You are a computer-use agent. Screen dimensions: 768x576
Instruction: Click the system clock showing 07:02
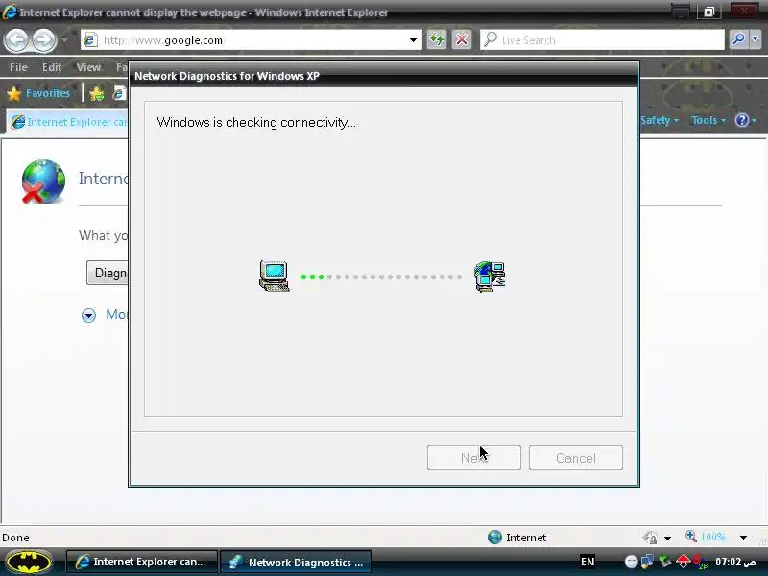click(x=735, y=562)
